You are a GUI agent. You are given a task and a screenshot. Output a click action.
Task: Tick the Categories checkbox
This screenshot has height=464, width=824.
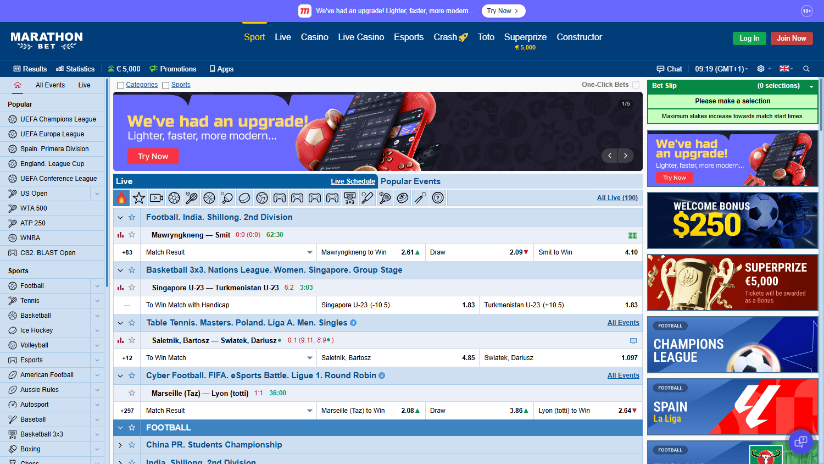pyautogui.click(x=120, y=85)
